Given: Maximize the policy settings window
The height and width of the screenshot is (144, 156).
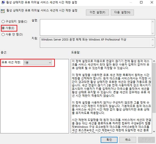Looking at the screenshot, I should point(141,2).
